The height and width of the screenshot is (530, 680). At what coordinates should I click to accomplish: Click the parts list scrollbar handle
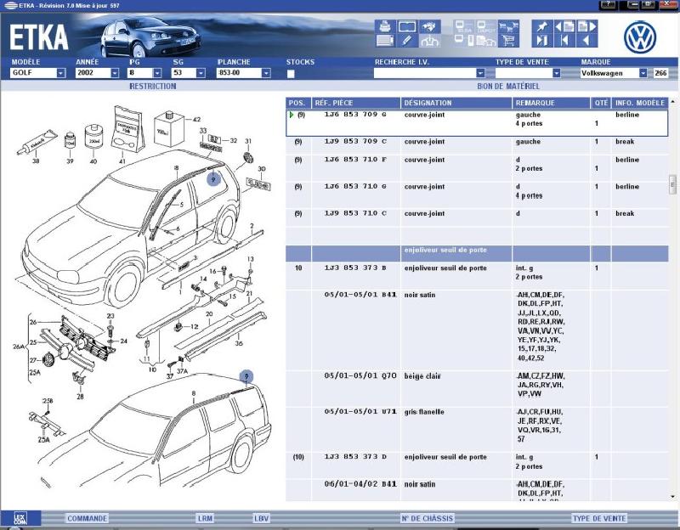pos(672,185)
